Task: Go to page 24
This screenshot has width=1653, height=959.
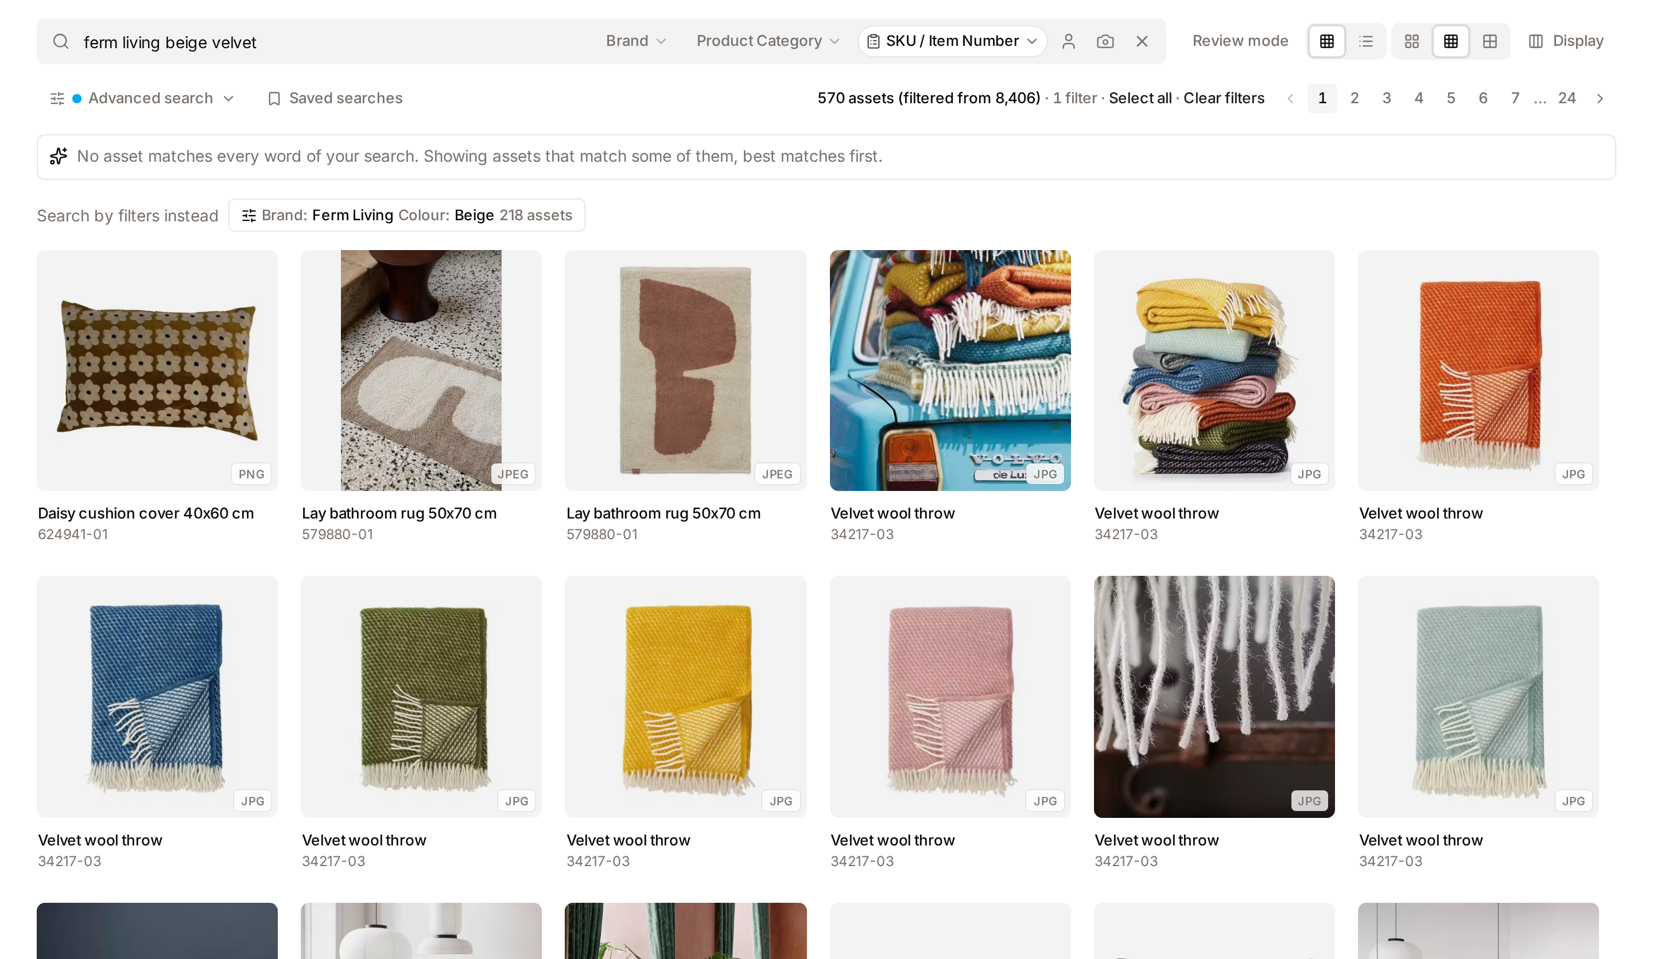Action: tap(1566, 98)
